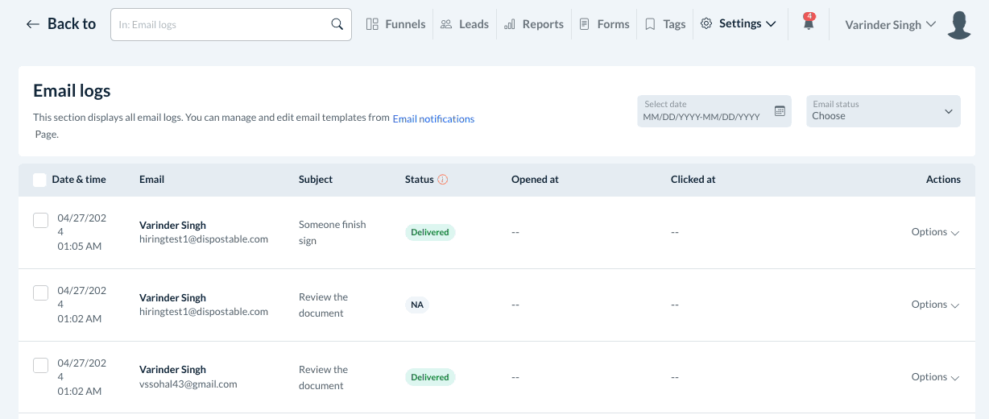989x419 pixels.
Task: Toggle the select-all checkbox in header
Action: (x=39, y=180)
